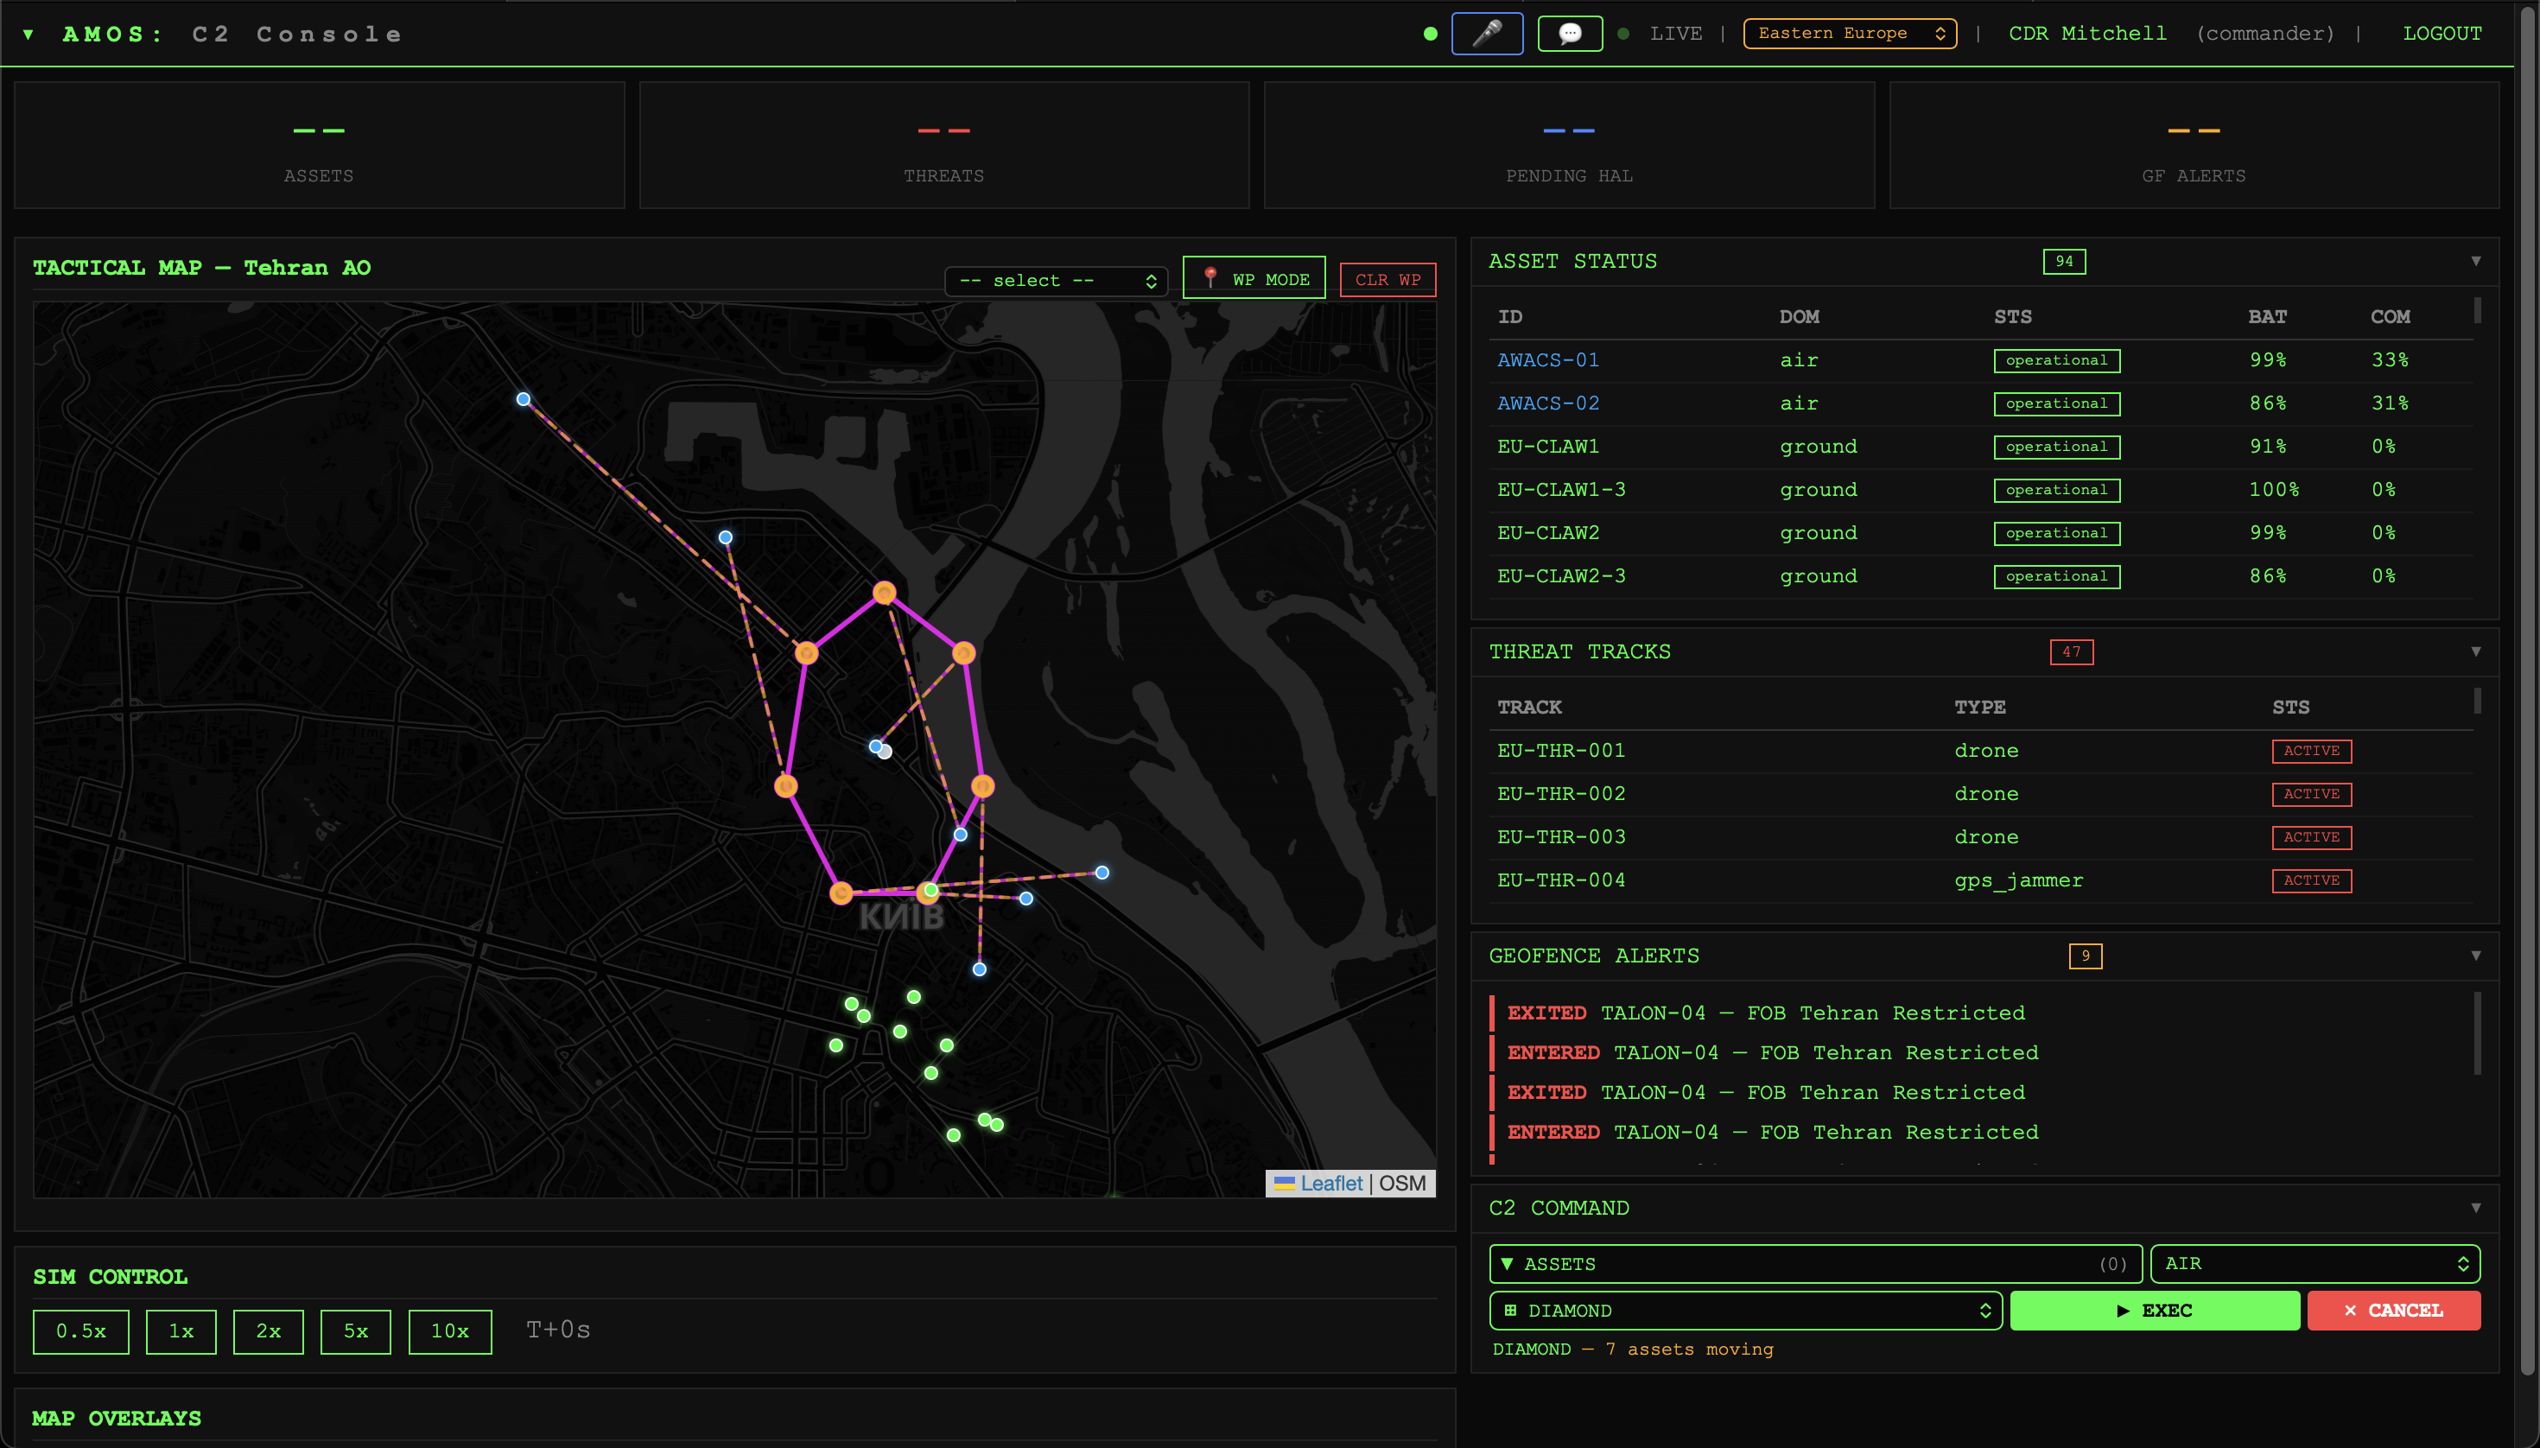Collapse the GEOFENCE ALERTS panel arrow

[2475, 956]
